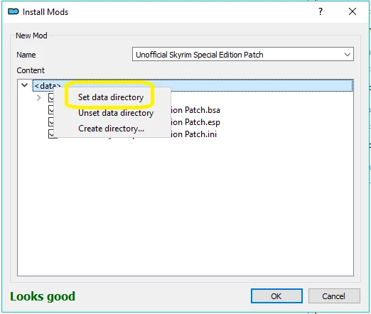Select the <data> tree row
The image size is (371, 314).
pos(193,85)
